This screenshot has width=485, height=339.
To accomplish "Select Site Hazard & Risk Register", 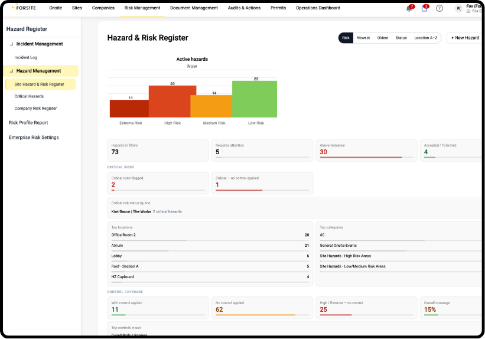I will (41, 84).
